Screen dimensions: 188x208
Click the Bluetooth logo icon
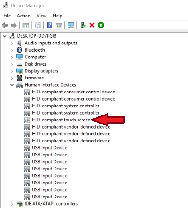[x=19, y=50]
